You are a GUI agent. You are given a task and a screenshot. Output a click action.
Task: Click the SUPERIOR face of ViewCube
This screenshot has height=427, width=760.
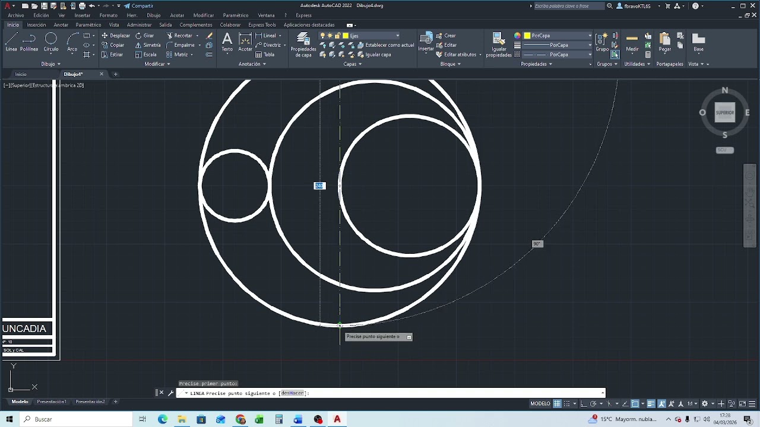724,113
